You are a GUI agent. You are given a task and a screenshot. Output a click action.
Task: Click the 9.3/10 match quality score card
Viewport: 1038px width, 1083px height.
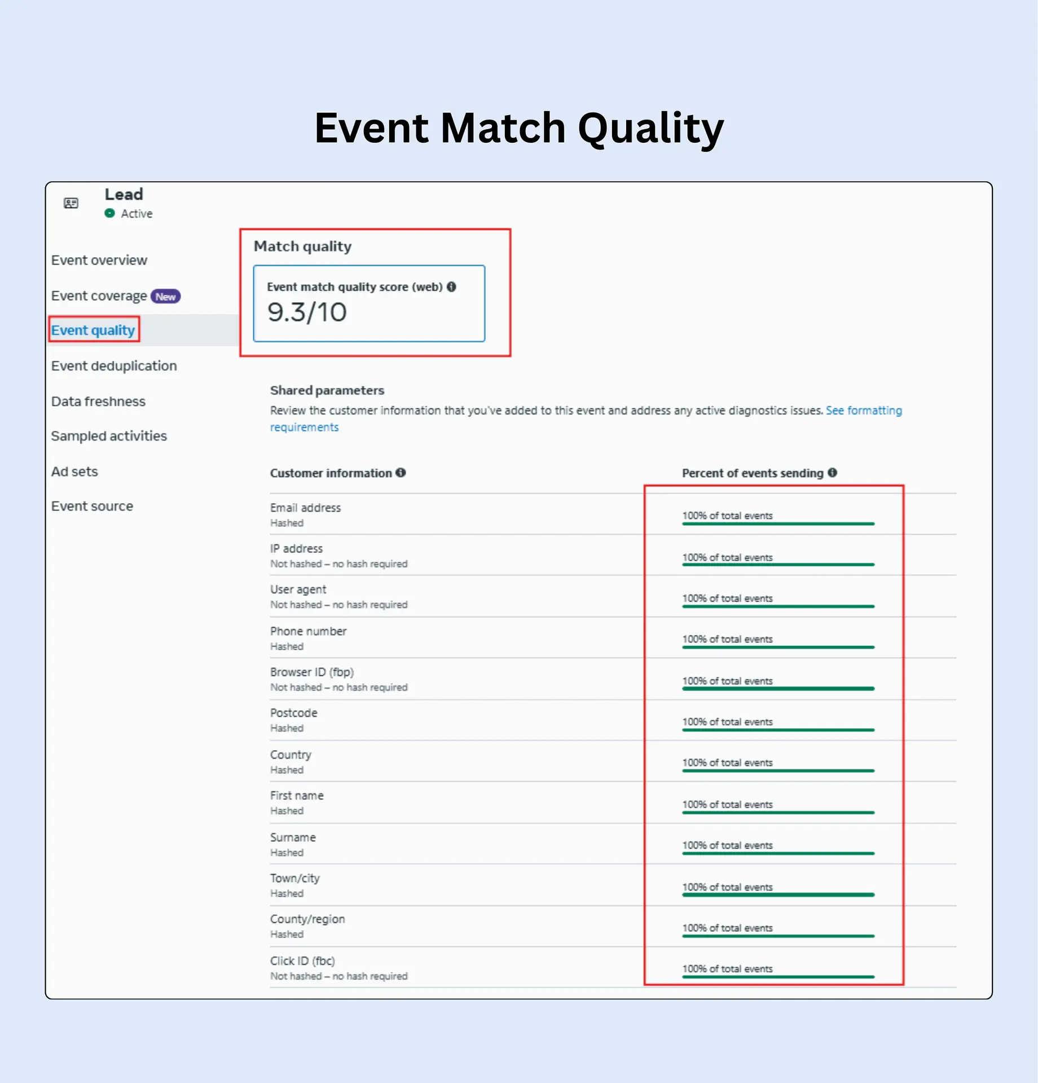(x=369, y=303)
